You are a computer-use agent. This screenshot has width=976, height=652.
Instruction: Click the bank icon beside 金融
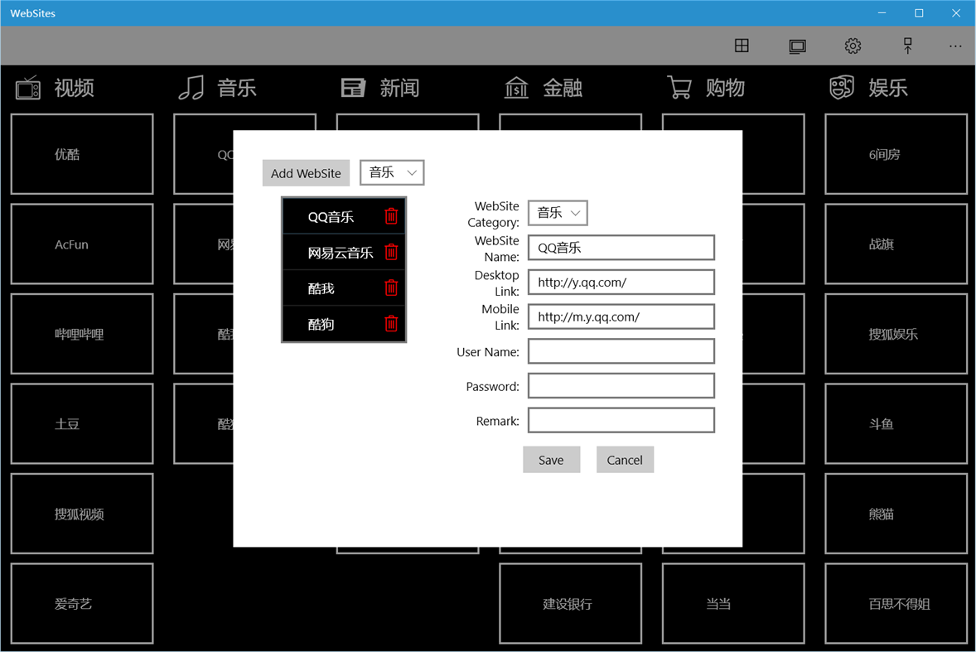(516, 88)
